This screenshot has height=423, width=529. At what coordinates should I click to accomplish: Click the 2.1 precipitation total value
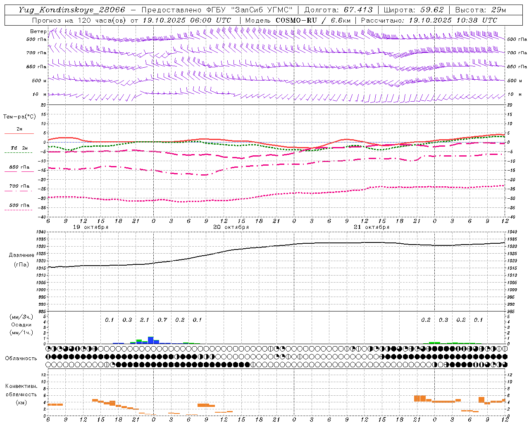145,320
